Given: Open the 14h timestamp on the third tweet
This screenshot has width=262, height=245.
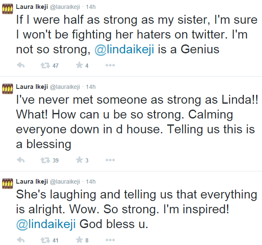Looking at the screenshot, I should (91, 182).
